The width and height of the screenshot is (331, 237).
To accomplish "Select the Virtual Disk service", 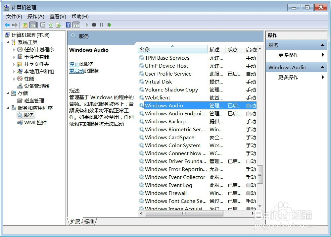I will pos(197,82).
